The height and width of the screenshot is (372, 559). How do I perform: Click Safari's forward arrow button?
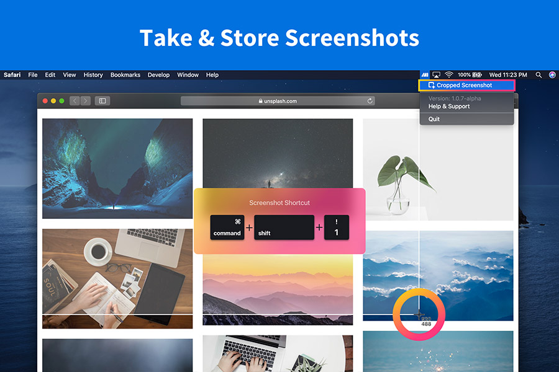coord(86,100)
